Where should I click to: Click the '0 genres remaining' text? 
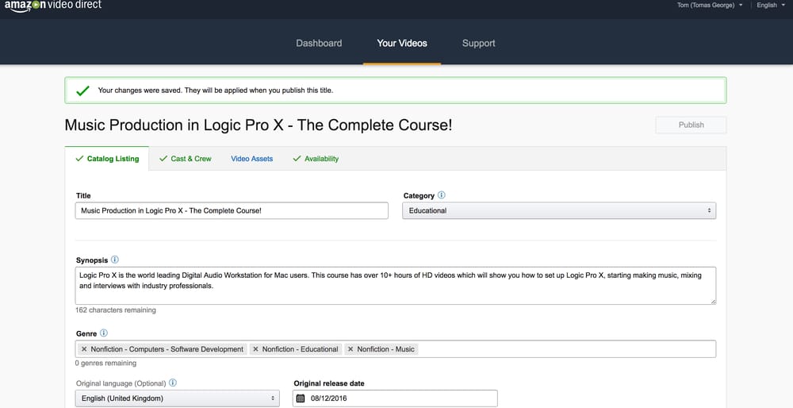[x=105, y=363]
